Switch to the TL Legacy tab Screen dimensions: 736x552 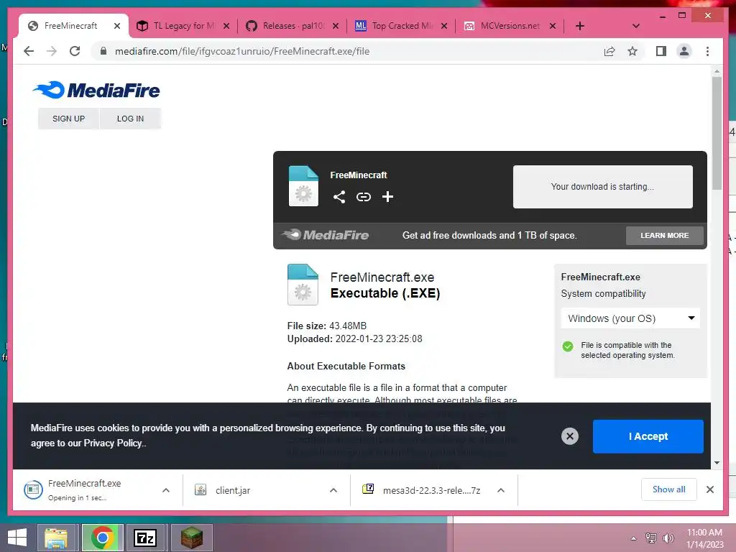pyautogui.click(x=184, y=26)
